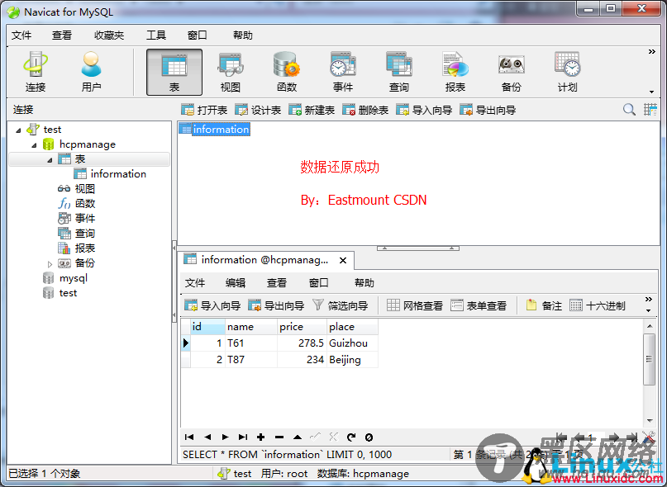This screenshot has width=667, height=487.
Task: Expand data toolbar overflow chevron
Action: pos(649,300)
